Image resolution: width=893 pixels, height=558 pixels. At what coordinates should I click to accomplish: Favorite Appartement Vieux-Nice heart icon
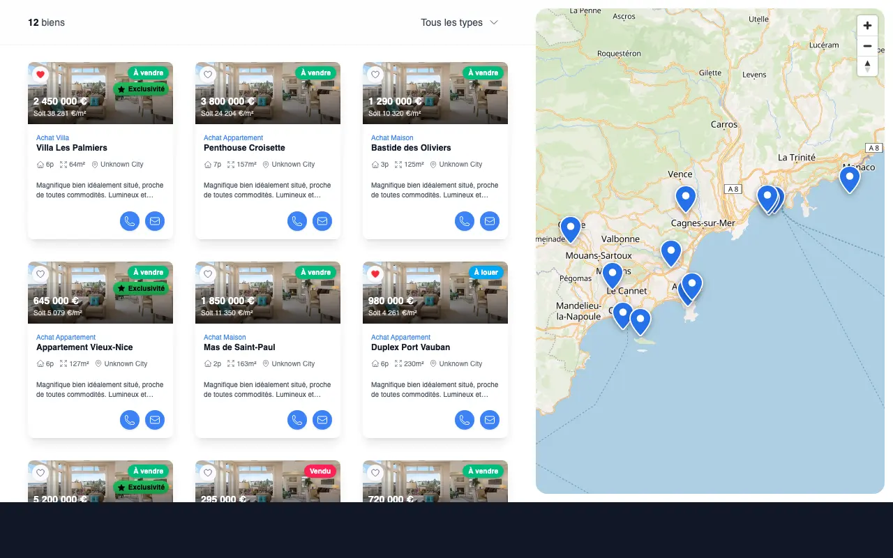pyautogui.click(x=40, y=274)
